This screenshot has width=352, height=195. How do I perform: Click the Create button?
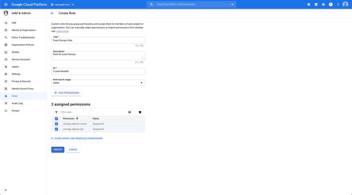pos(58,150)
